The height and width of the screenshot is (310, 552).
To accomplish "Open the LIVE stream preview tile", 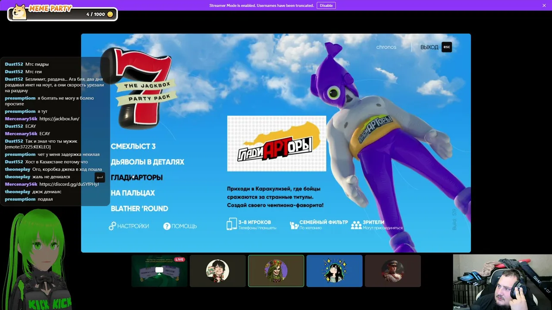I will [159, 271].
